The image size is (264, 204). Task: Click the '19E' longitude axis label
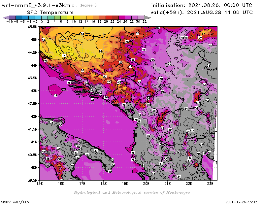point(125,184)
